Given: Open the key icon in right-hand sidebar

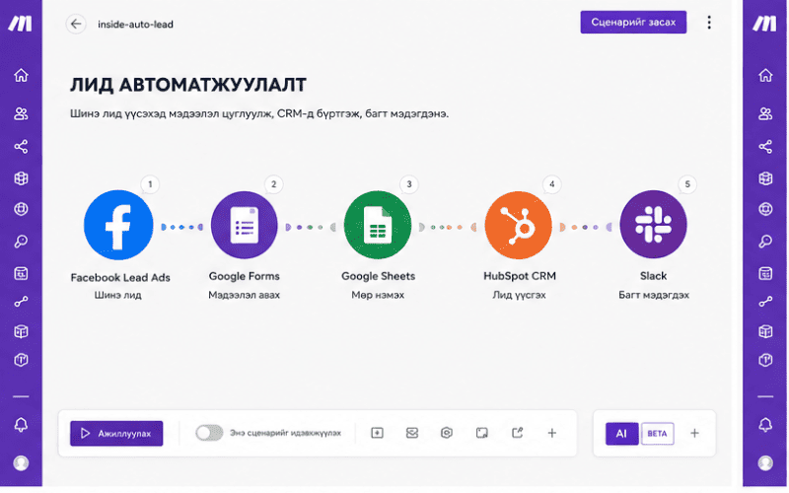Looking at the screenshot, I should coord(765,242).
